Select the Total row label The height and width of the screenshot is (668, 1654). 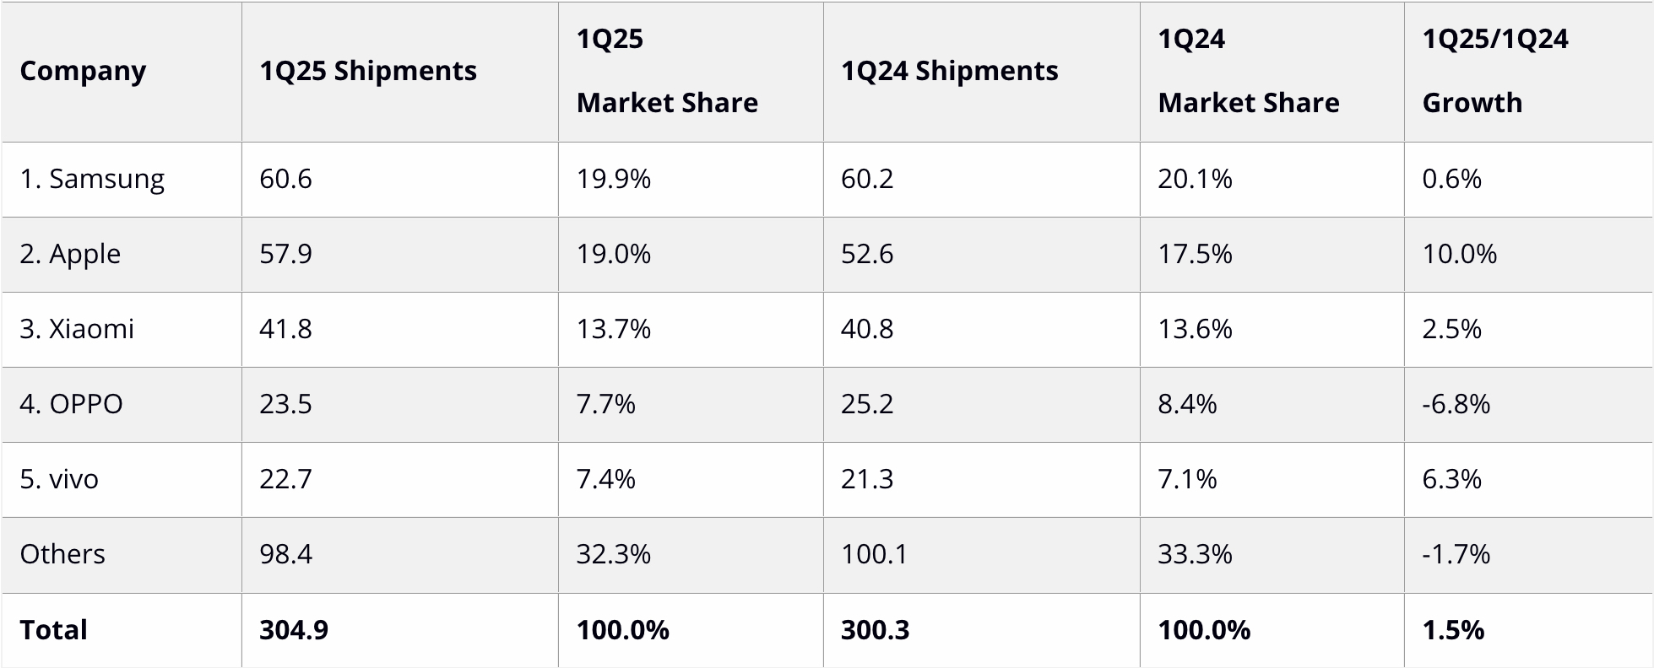click(53, 630)
